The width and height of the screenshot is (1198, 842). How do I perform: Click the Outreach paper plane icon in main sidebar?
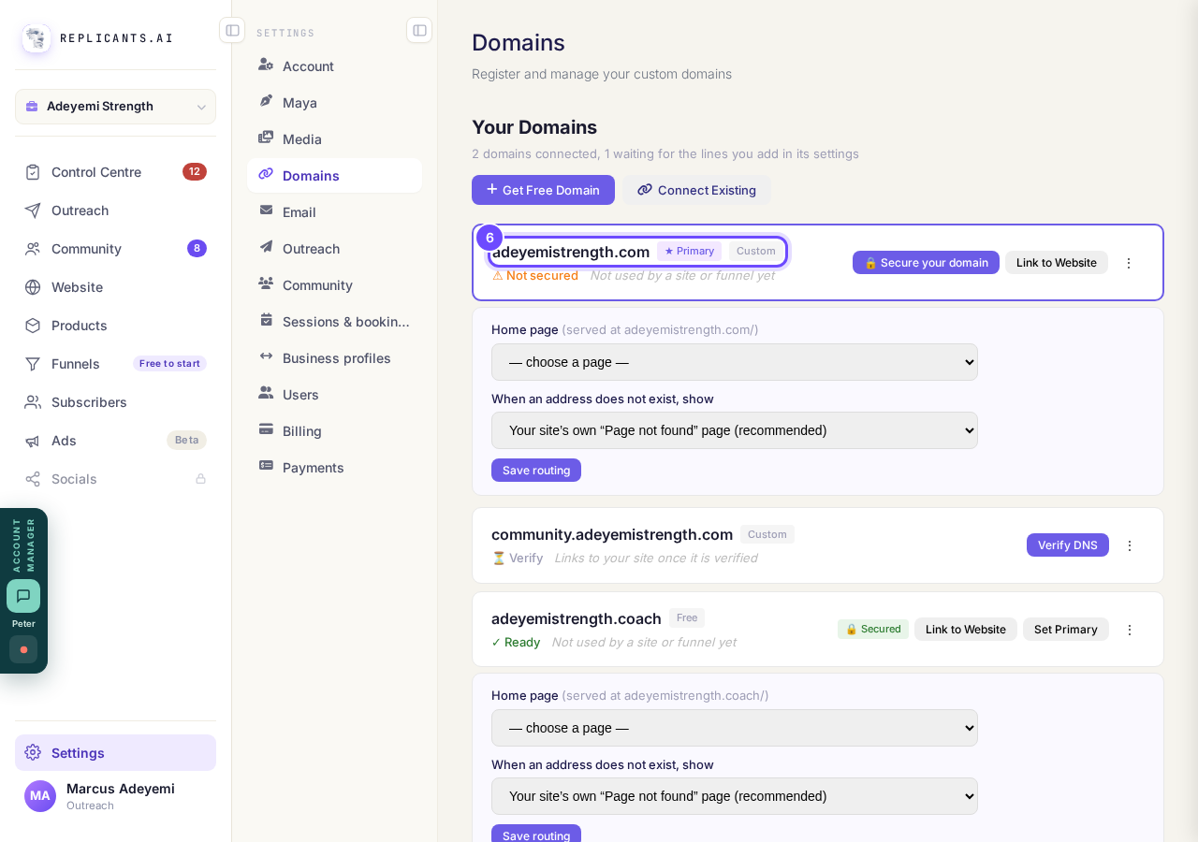[x=33, y=210]
